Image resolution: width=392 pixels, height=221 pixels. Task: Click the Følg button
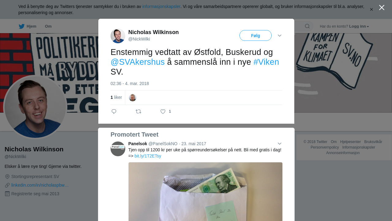coord(255,36)
